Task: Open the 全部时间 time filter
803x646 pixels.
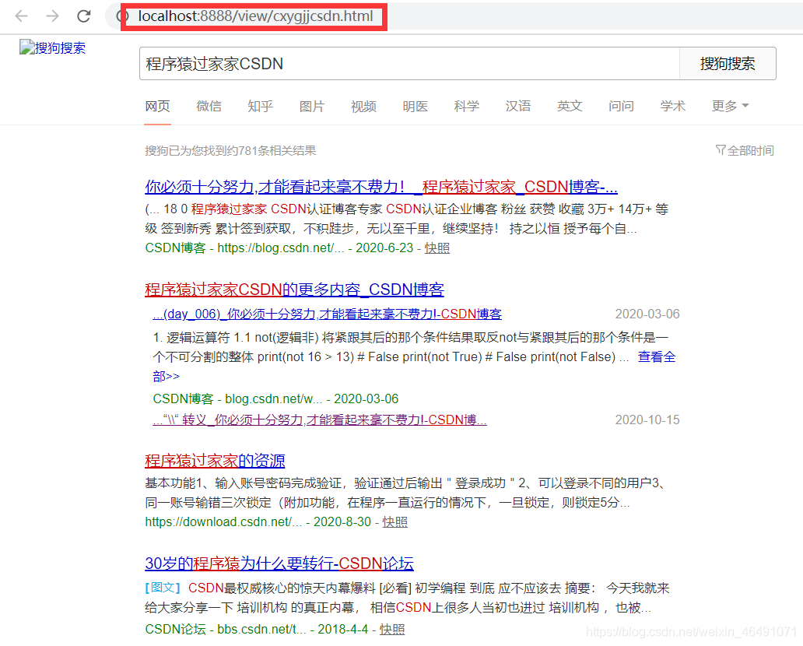Action: pyautogui.click(x=745, y=151)
